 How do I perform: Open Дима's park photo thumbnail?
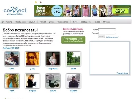(73, 59)
